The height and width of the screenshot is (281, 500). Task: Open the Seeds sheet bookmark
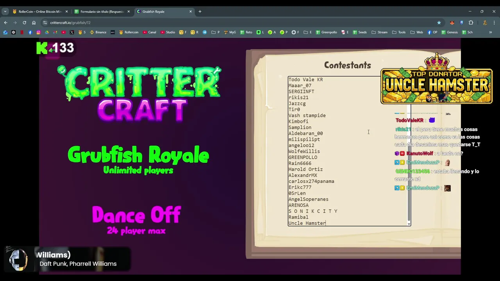pyautogui.click(x=360, y=32)
